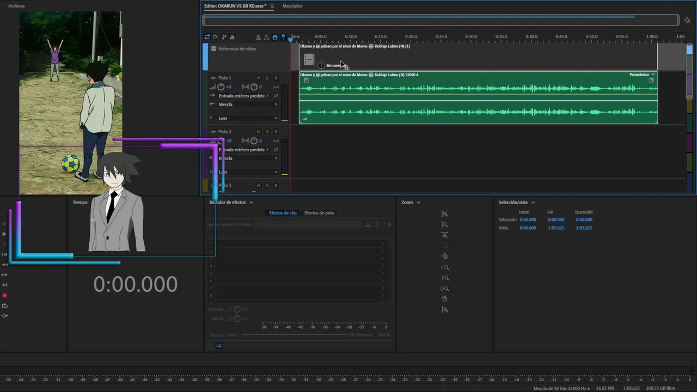Screen dimensions: 697x392
Task: Click the skip selection icon at bottom of transport
Action: [x=5, y=316]
